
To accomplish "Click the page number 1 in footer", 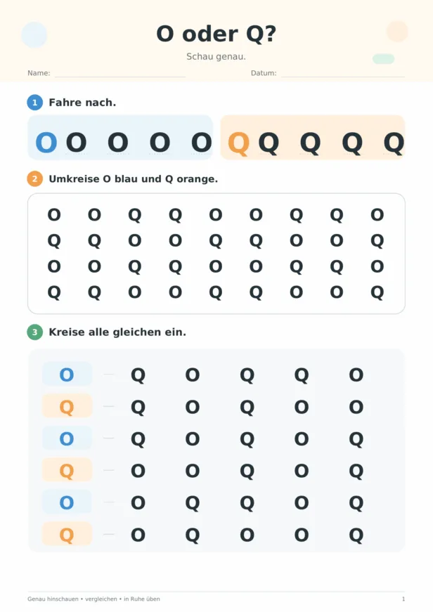I will pos(403,599).
